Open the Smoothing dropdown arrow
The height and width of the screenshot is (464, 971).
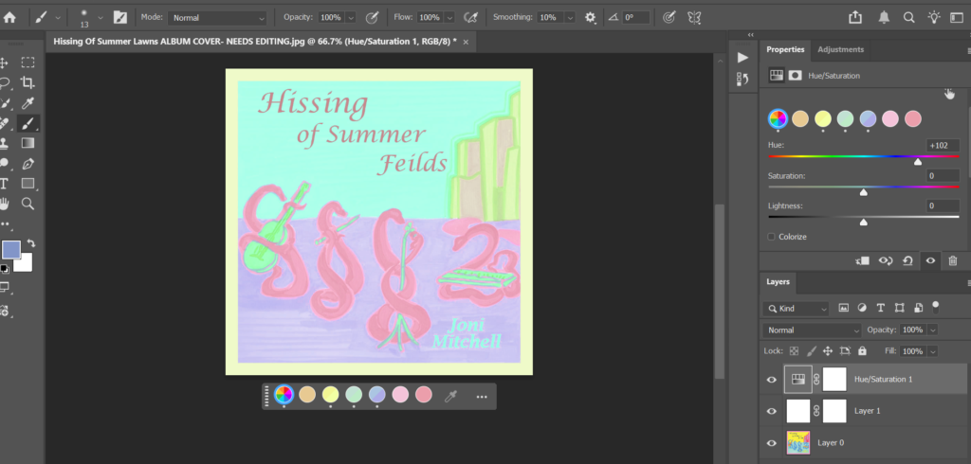coord(570,18)
